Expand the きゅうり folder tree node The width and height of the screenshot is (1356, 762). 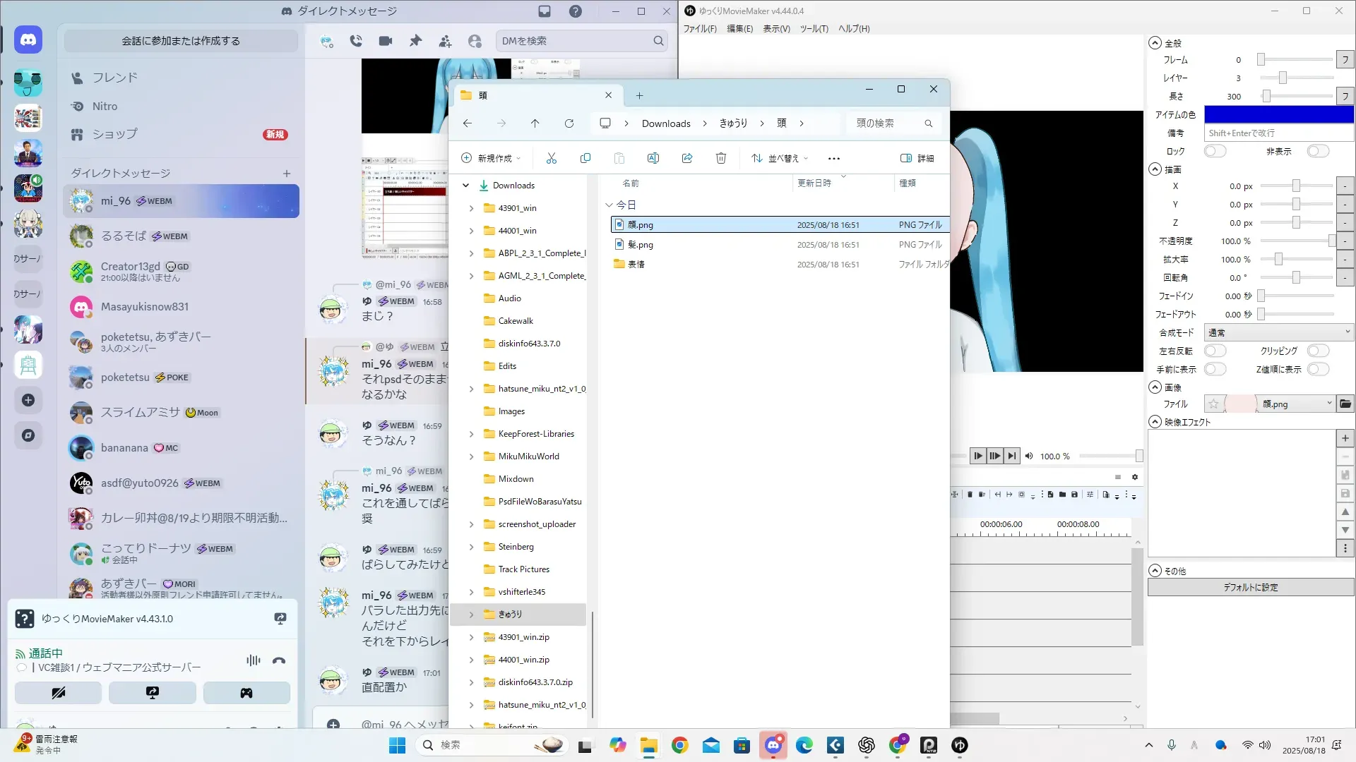click(471, 615)
